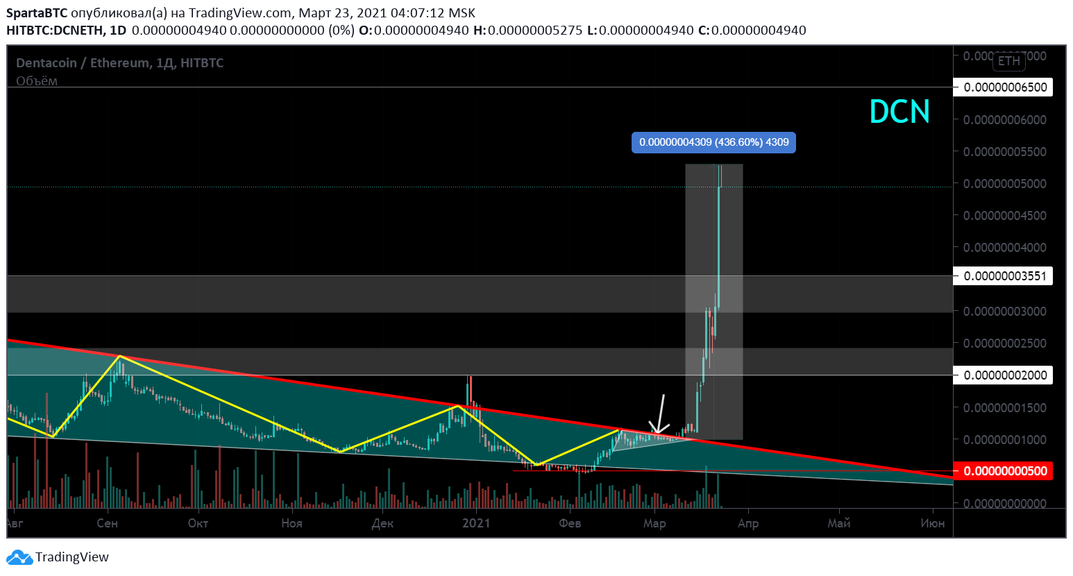The width and height of the screenshot is (1073, 576).
Task: Click the ETH currency label on price axis
Action: click(1008, 61)
